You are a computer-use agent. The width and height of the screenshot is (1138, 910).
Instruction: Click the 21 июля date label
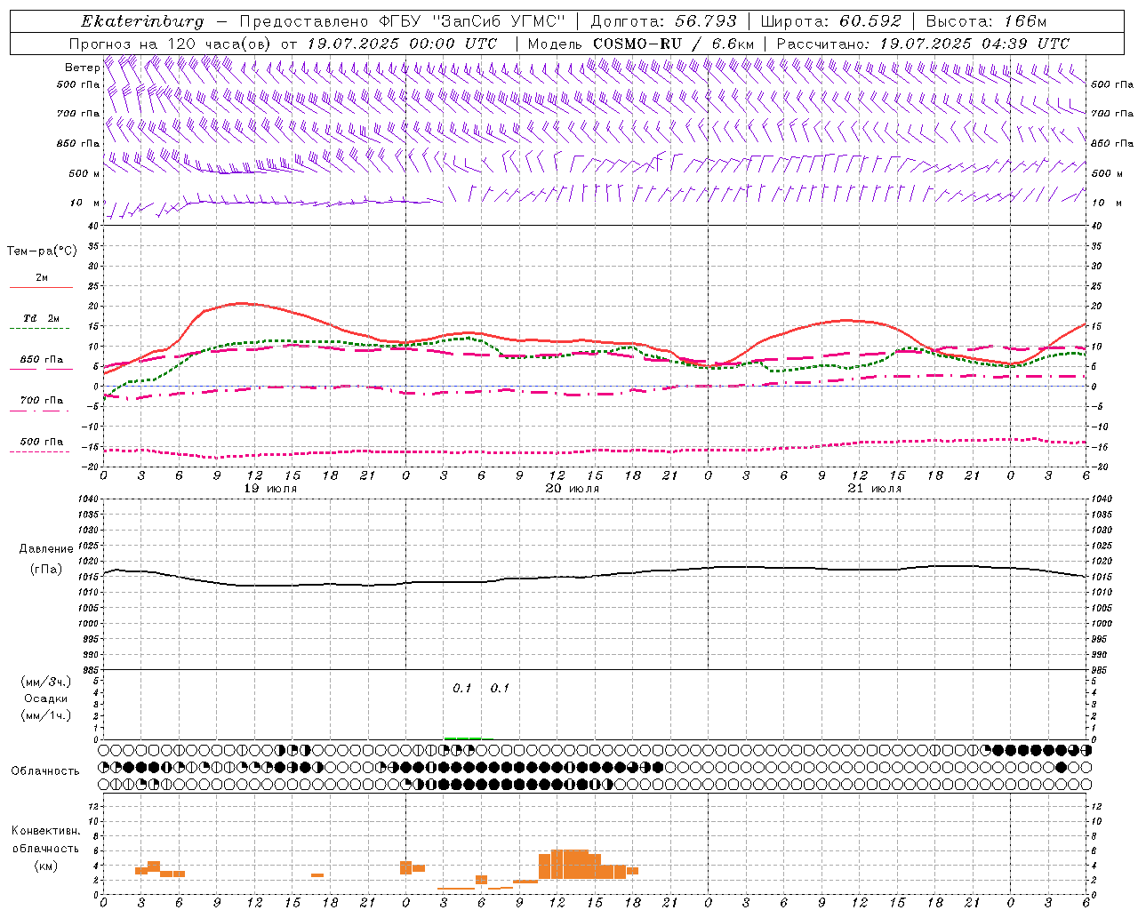click(x=874, y=489)
